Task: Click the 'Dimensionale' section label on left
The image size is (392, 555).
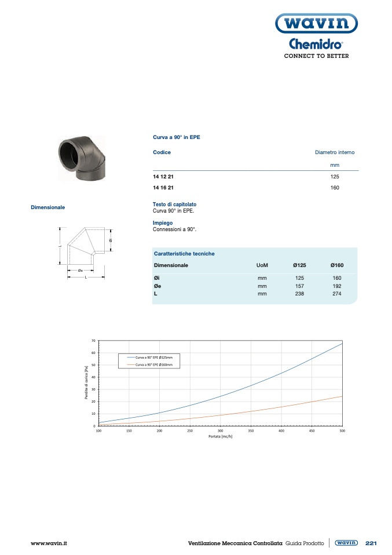Action: click(x=47, y=207)
